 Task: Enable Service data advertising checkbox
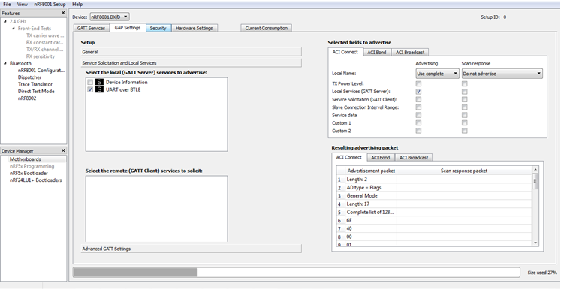tap(418, 115)
